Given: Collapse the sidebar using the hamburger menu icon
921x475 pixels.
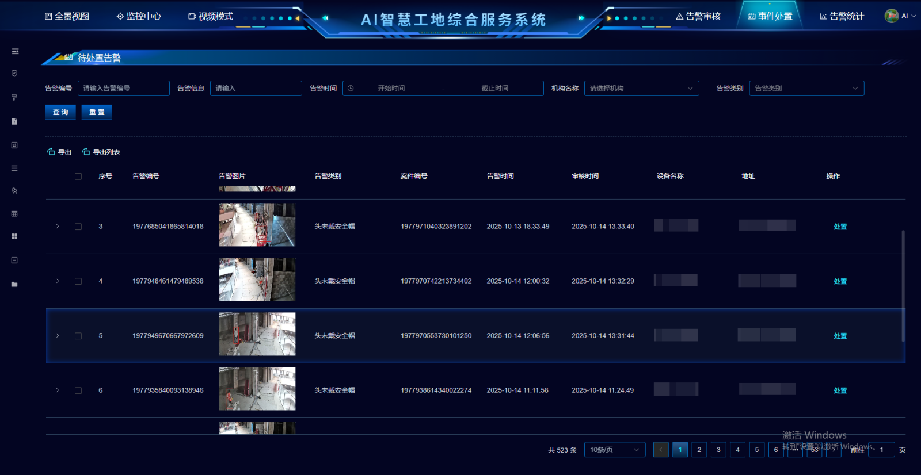Looking at the screenshot, I should (x=15, y=51).
